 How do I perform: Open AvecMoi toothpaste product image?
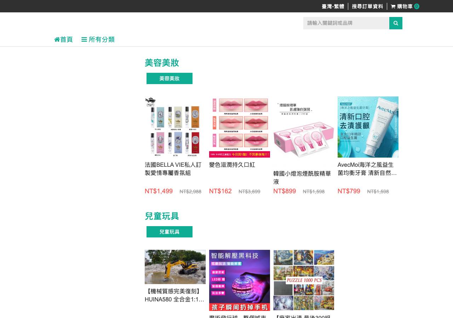click(368, 127)
